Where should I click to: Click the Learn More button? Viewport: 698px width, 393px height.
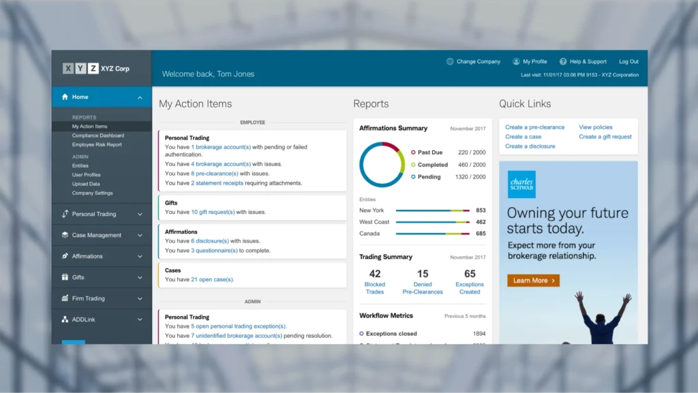(x=532, y=280)
